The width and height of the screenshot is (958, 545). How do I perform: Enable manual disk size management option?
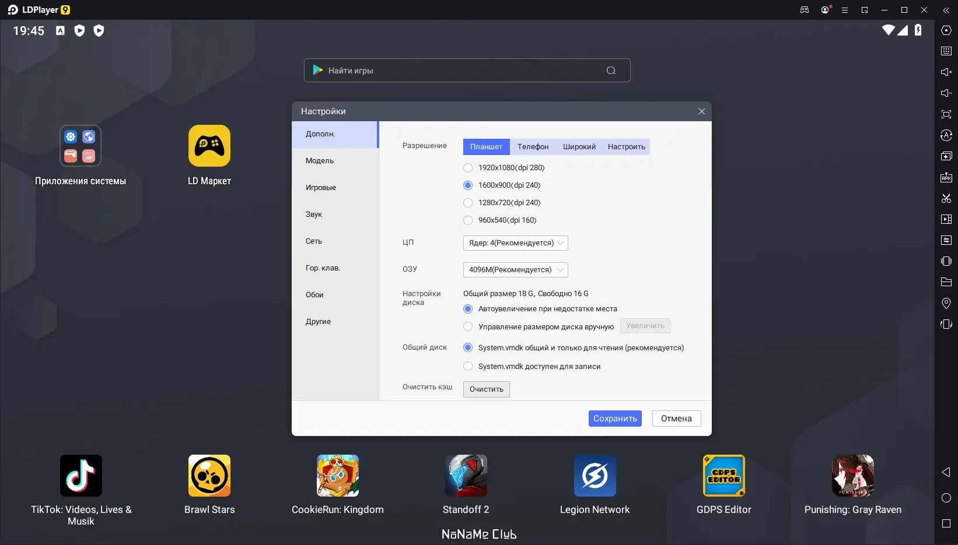pos(468,326)
